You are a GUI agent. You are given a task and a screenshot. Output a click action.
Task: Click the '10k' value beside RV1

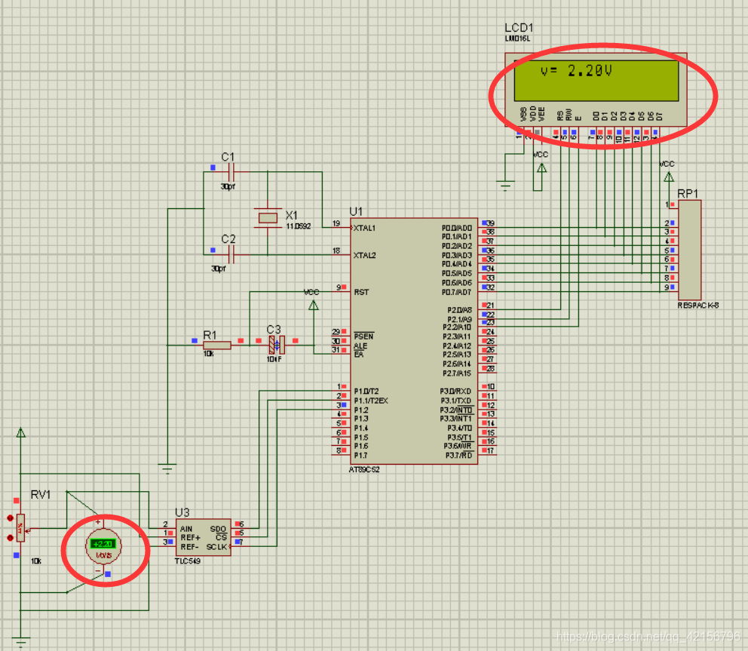35,561
